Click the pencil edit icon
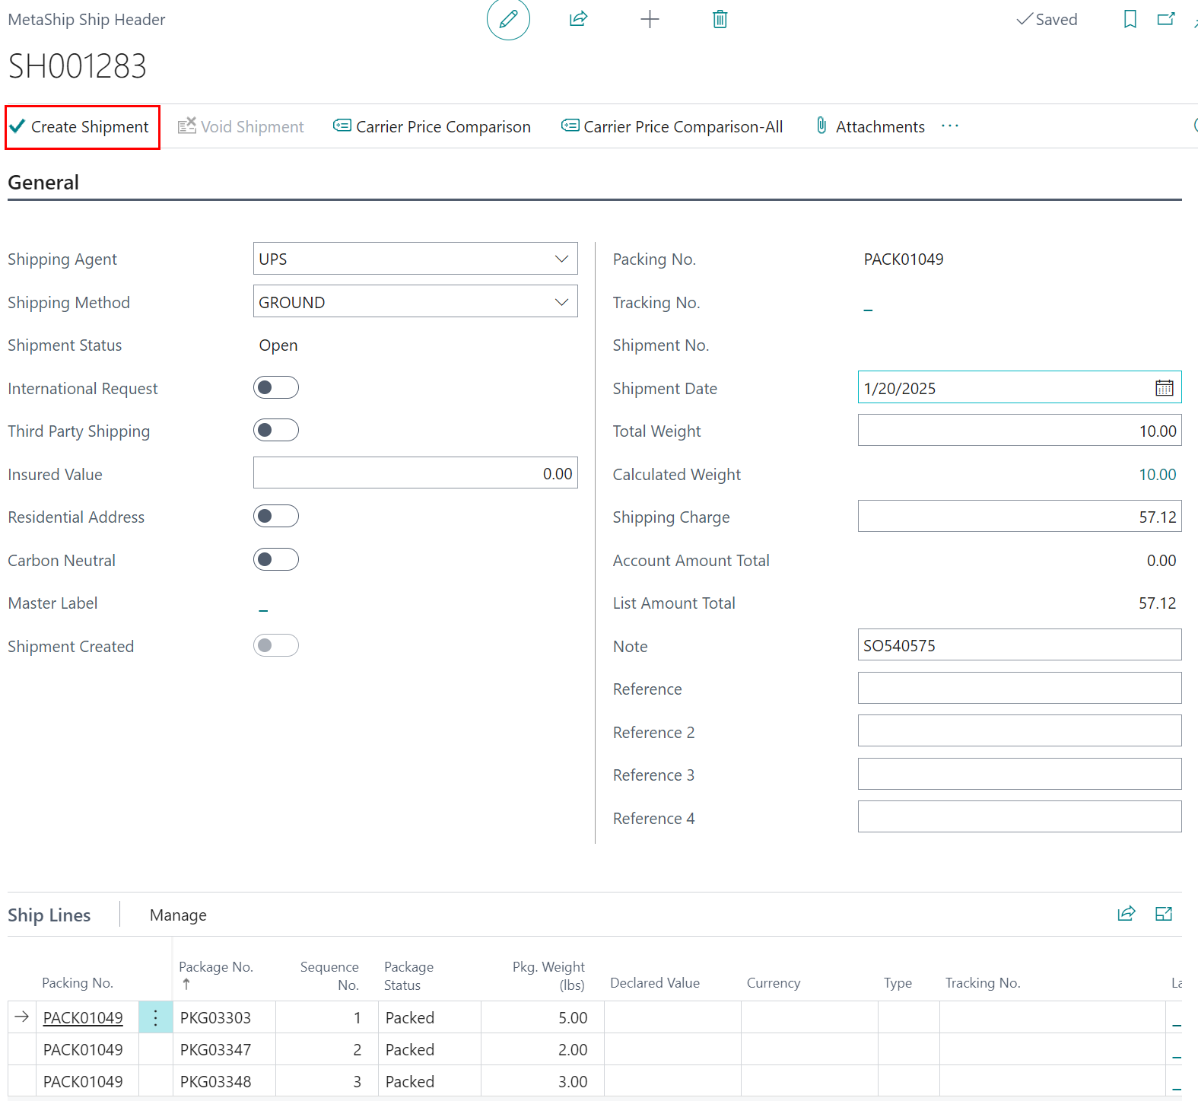Image resolution: width=1198 pixels, height=1101 pixels. (x=508, y=19)
